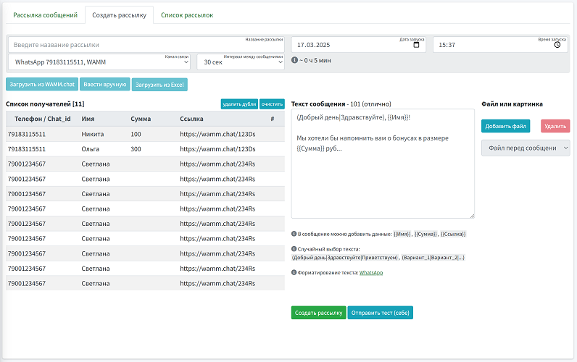Click the info icon beside 'Форматирование текста'
This screenshot has width=577, height=362.
(x=294, y=272)
